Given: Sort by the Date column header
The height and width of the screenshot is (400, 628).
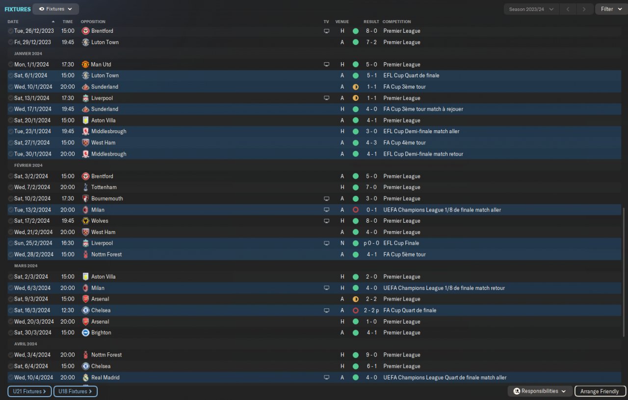Looking at the screenshot, I should [x=13, y=22].
